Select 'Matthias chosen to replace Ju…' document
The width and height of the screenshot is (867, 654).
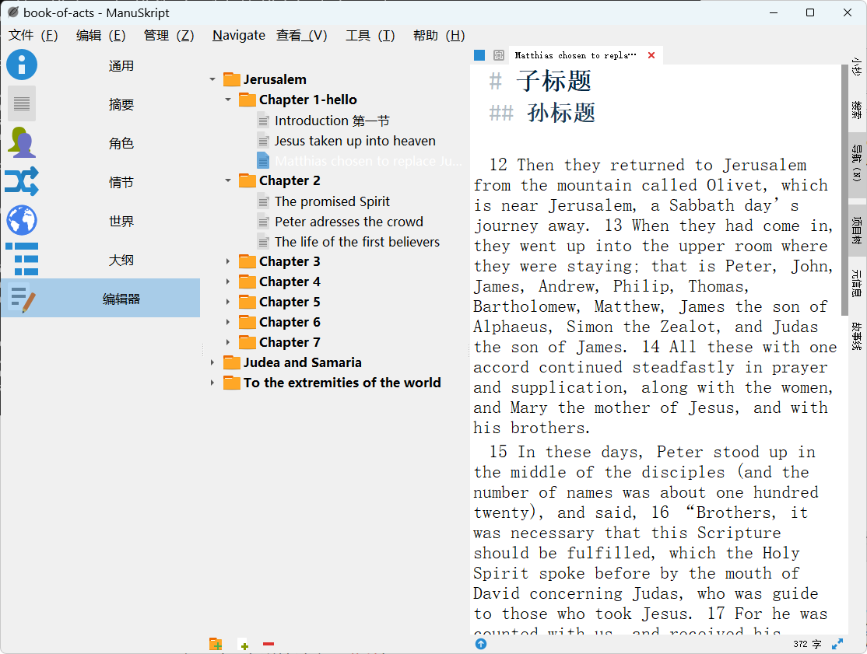pos(360,161)
